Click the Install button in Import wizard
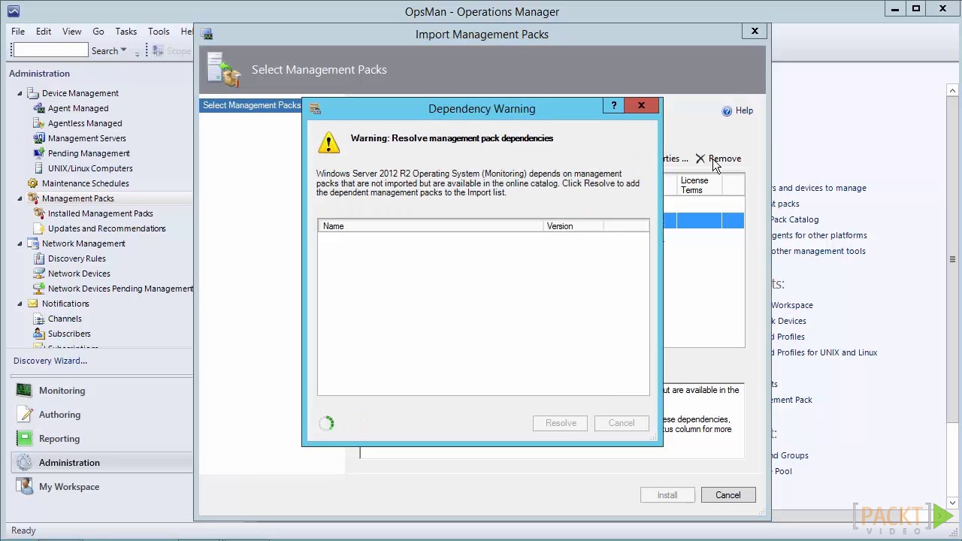Screen dimensions: 962x541 pos(667,495)
